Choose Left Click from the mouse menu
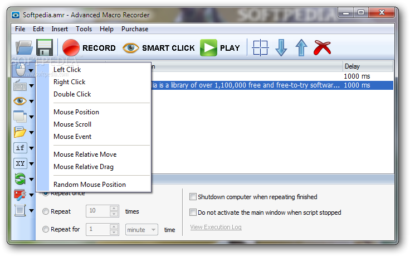This screenshot has width=410, height=256. pos(67,70)
